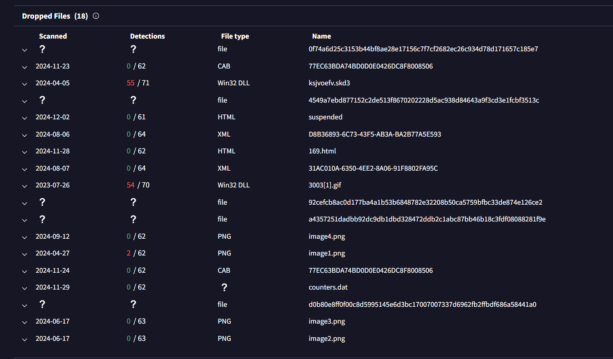Expand the image1.png row chevron
The width and height of the screenshot is (613, 359).
click(x=25, y=254)
